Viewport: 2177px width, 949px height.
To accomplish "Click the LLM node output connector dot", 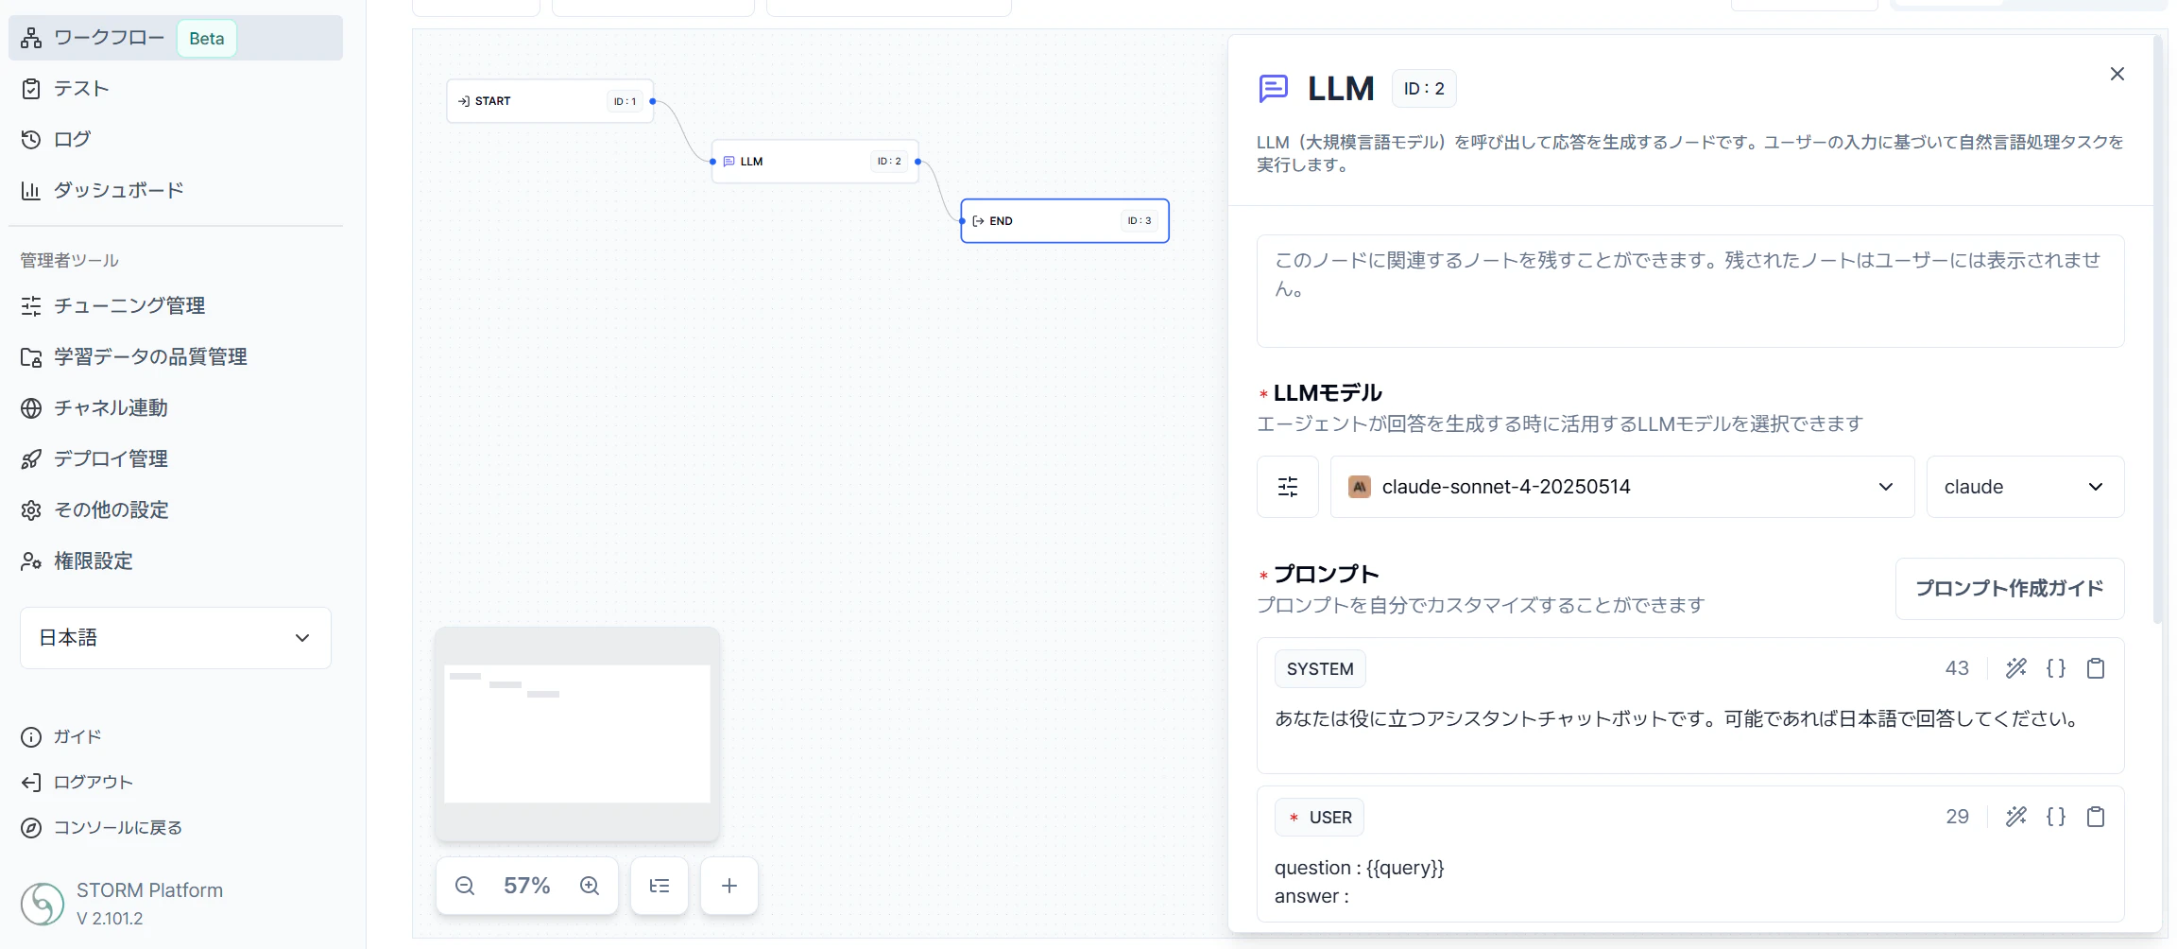I will pyautogui.click(x=917, y=162).
